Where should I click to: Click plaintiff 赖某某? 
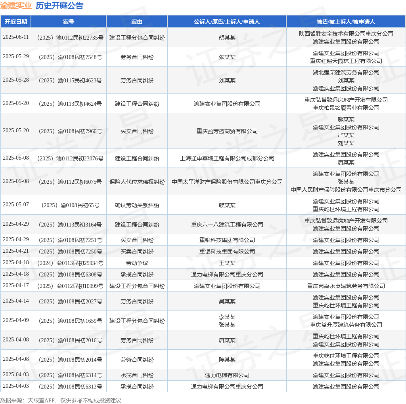click(x=227, y=205)
